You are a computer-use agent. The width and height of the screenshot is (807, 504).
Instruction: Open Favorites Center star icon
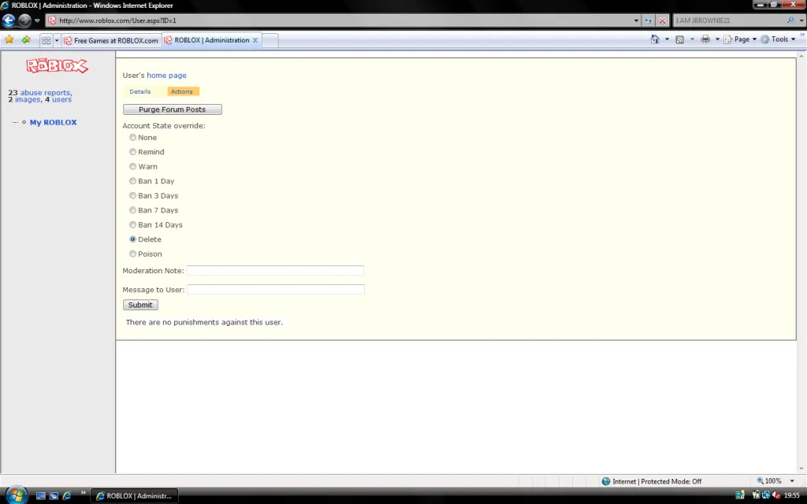pyautogui.click(x=9, y=39)
